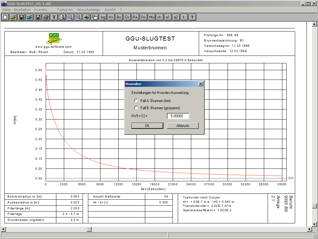318x239 pixels.
Task: Click the Anzahl Meßwerte value 54
Action: (166, 196)
